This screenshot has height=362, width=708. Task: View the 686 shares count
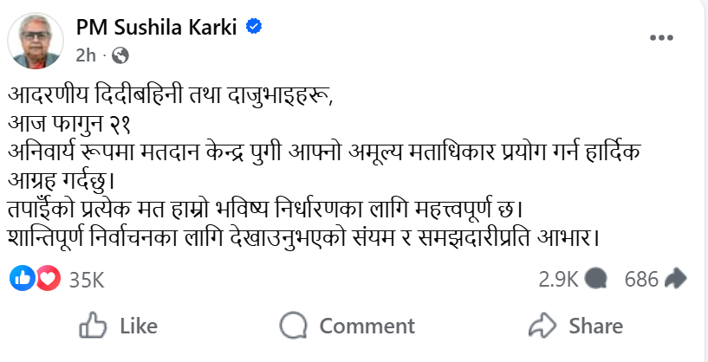[x=641, y=279]
